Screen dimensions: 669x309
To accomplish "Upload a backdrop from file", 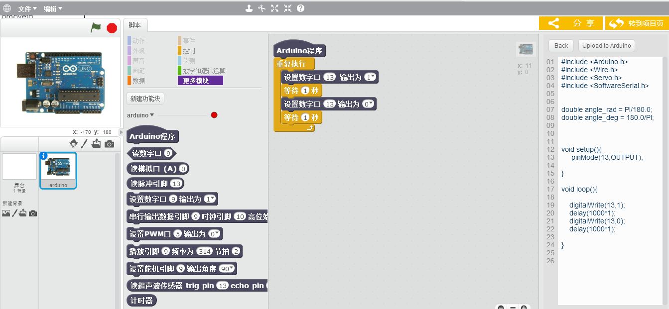I will click(23, 213).
